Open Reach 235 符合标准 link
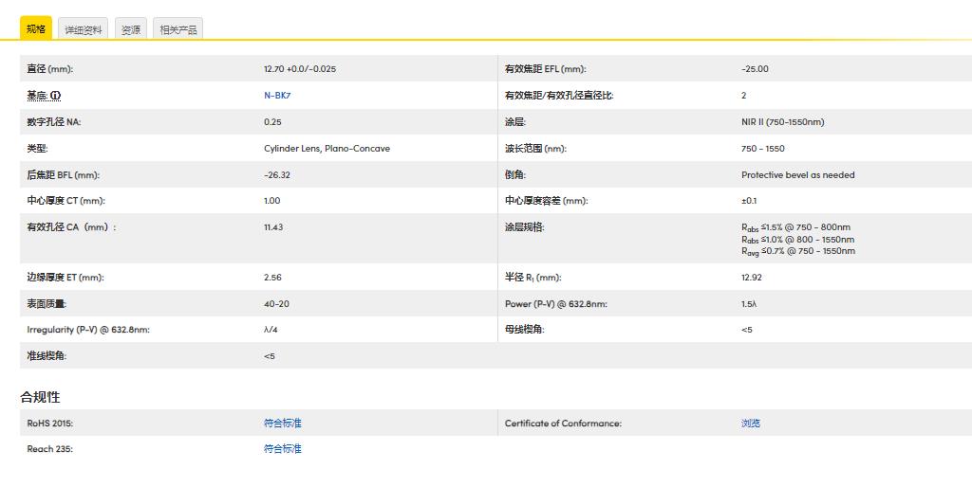The width and height of the screenshot is (972, 487). tap(283, 449)
